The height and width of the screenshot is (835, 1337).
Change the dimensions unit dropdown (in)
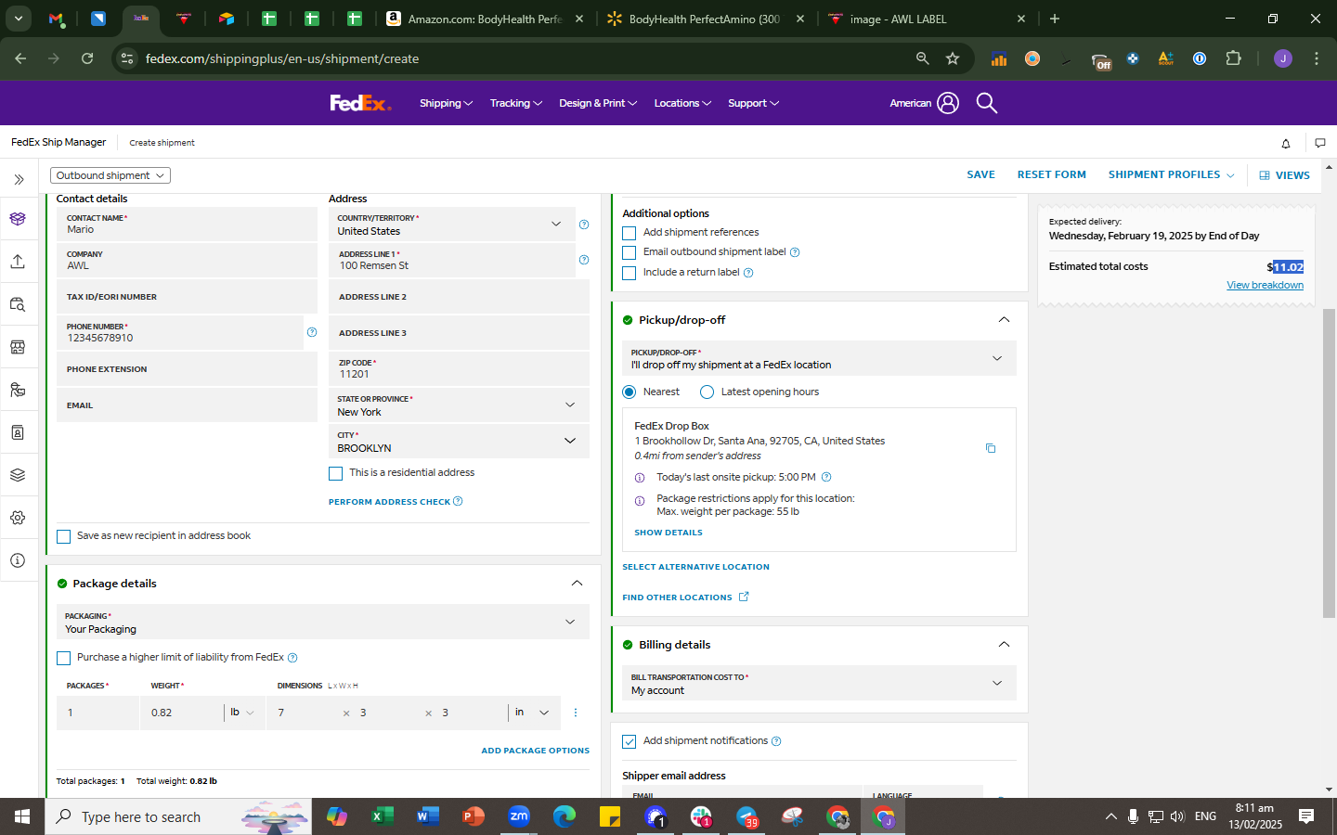(534, 713)
